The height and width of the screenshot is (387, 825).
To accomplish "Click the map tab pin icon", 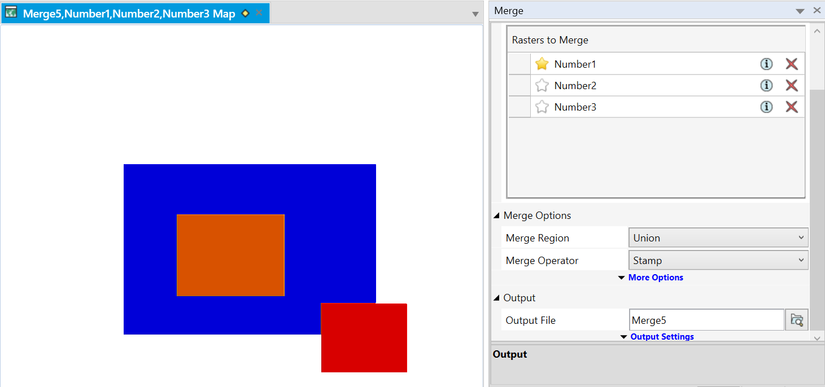I will click(245, 13).
